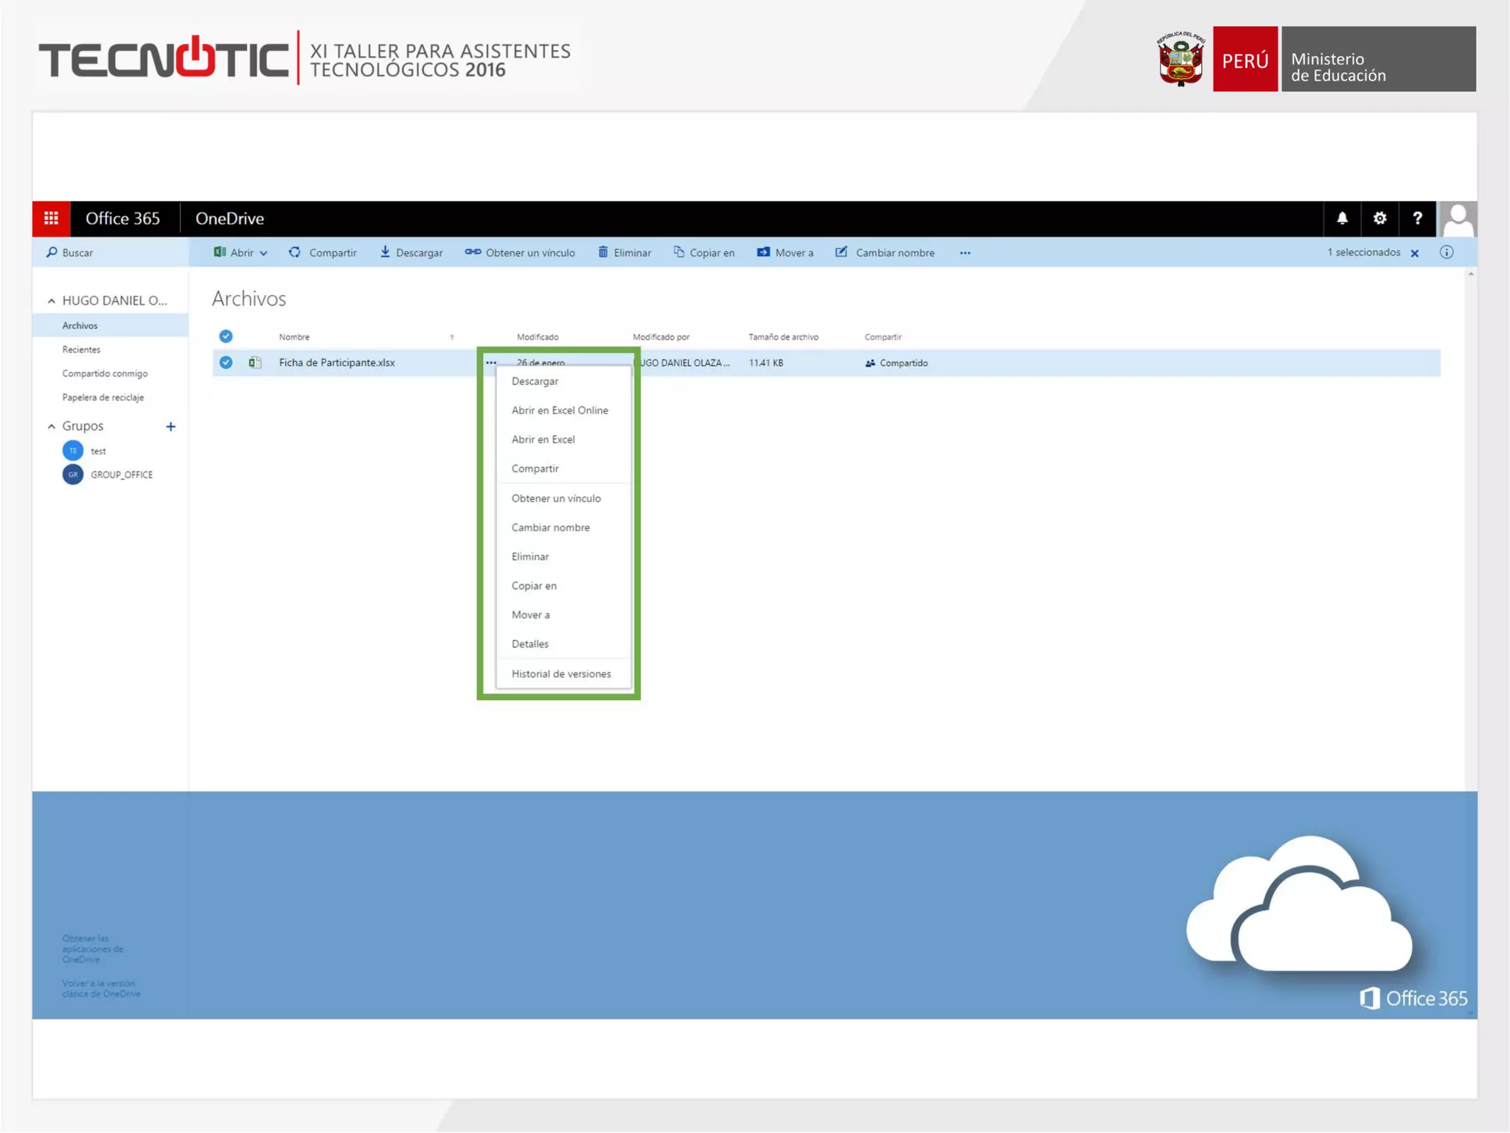
Task: Select Historial de versiones from context menu
Action: pyautogui.click(x=561, y=673)
